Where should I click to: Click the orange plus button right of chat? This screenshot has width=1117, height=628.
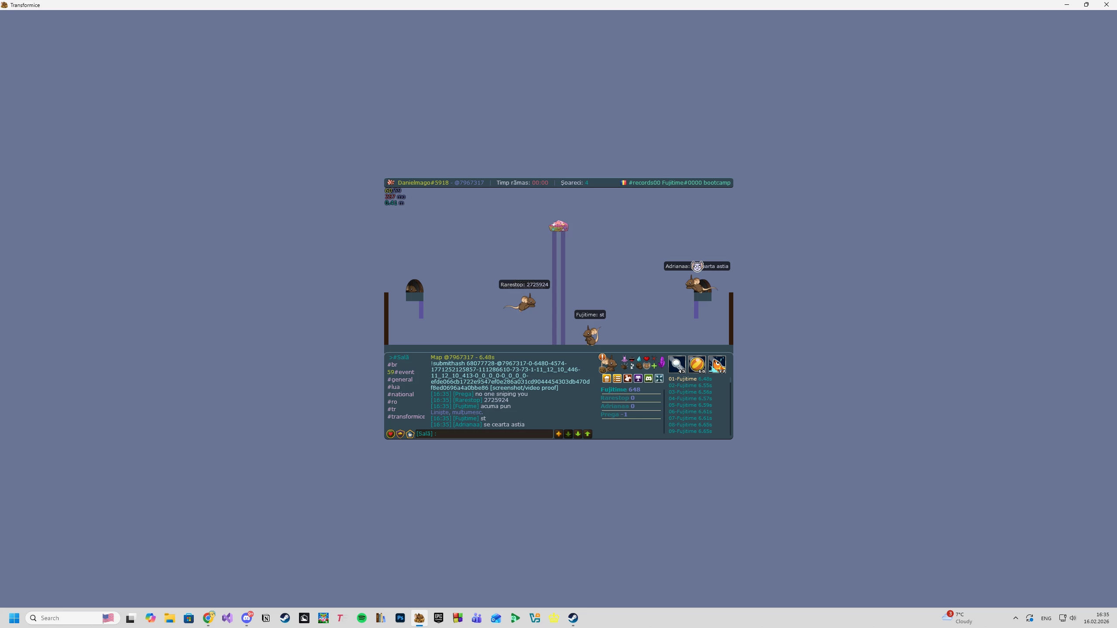click(558, 434)
